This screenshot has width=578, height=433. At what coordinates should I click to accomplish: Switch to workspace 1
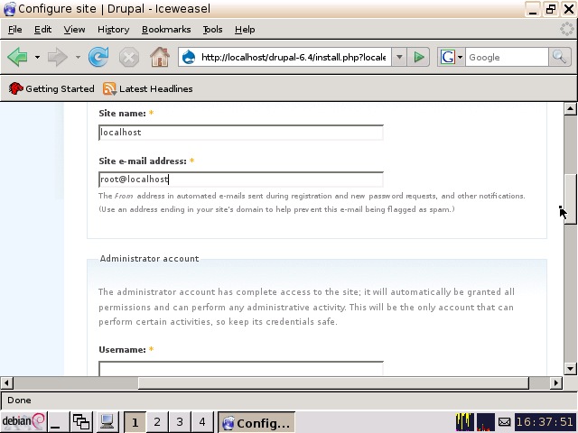point(135,422)
